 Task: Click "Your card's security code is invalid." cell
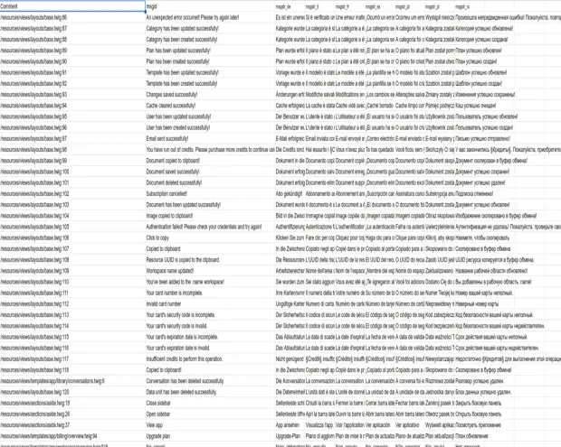click(x=210, y=326)
